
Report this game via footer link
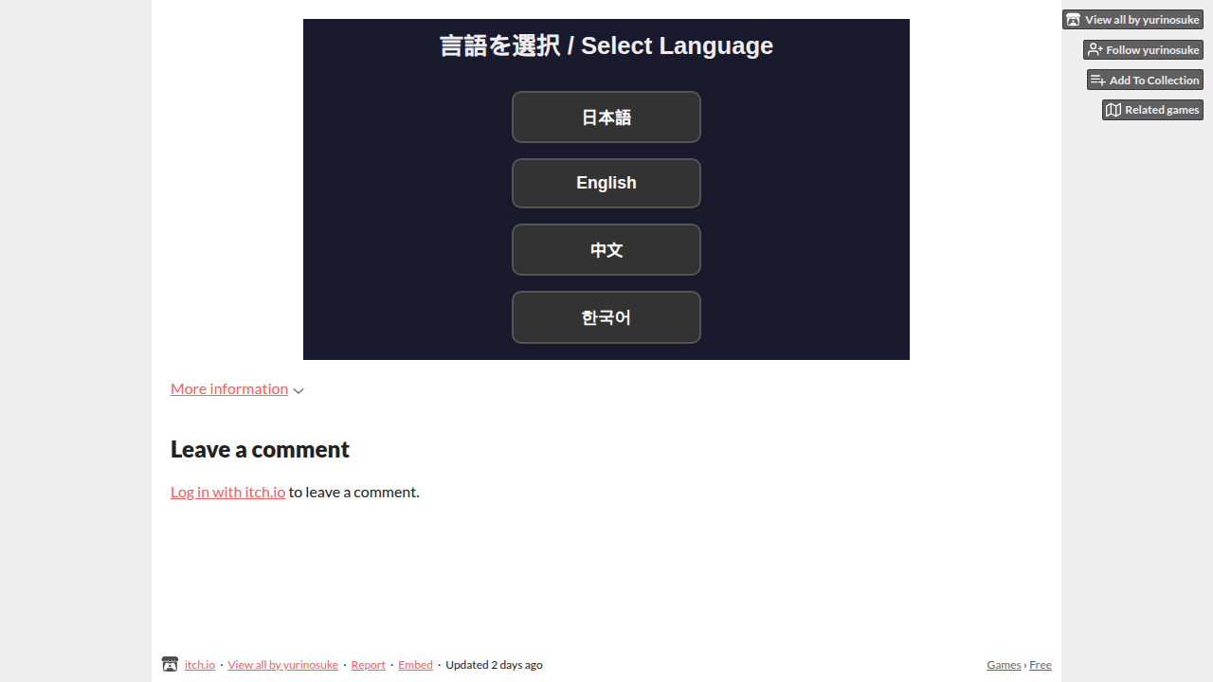(x=368, y=665)
